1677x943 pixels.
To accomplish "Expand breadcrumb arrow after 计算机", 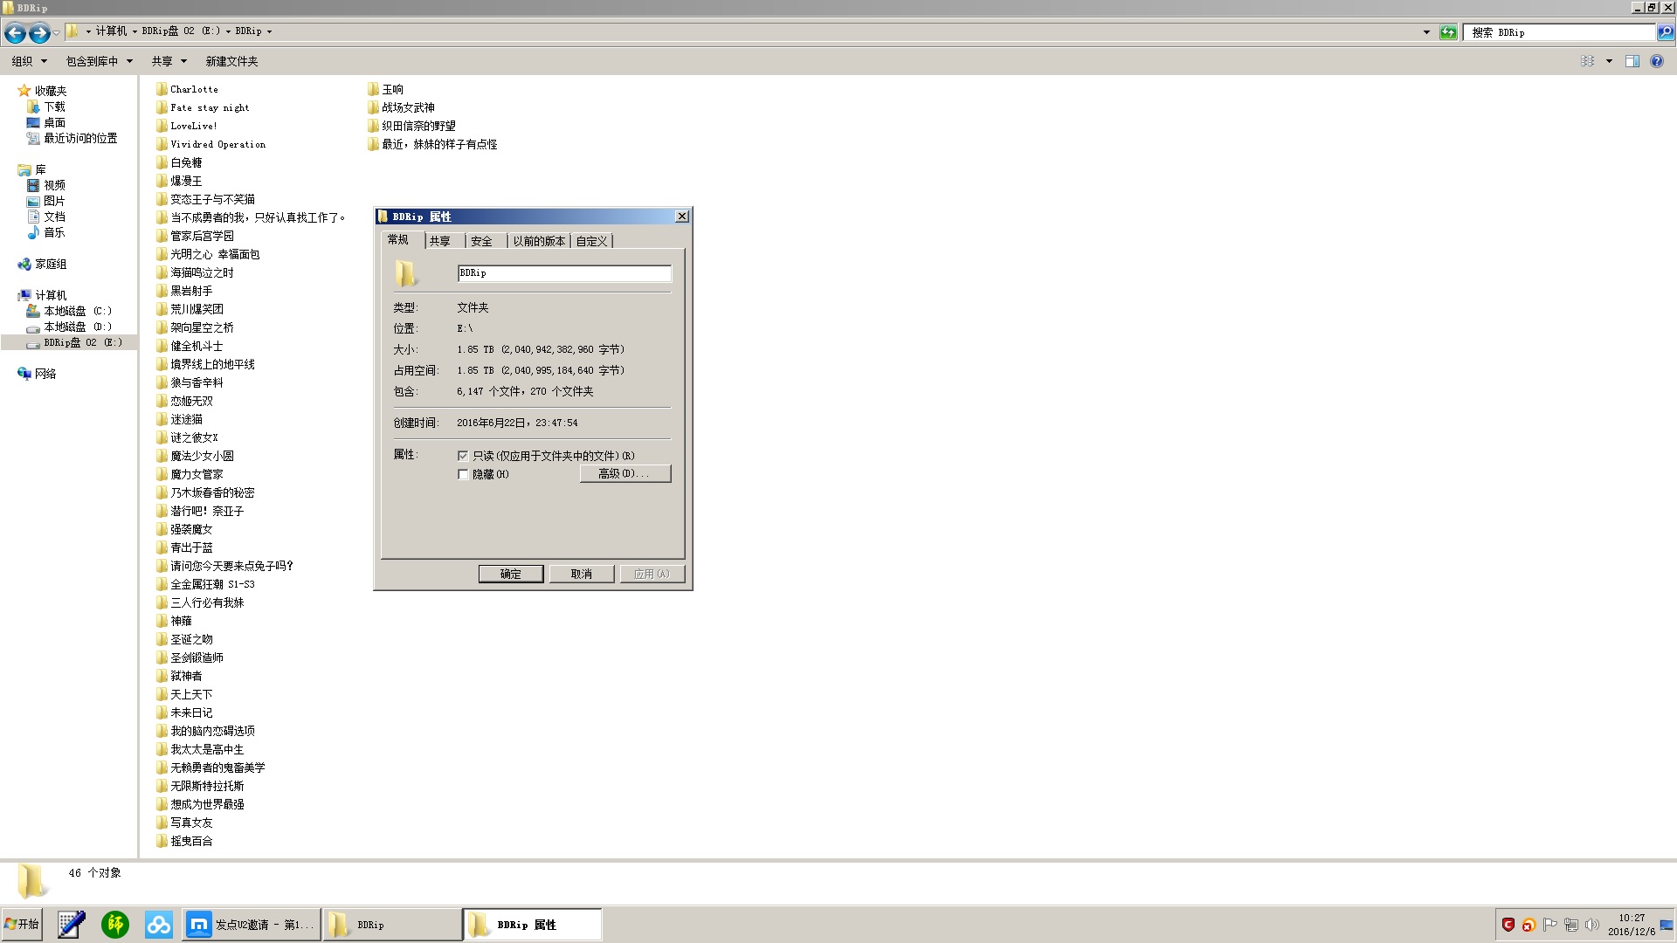I will point(135,31).
